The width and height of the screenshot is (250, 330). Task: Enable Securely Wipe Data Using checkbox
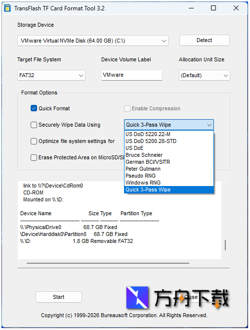[34, 125]
